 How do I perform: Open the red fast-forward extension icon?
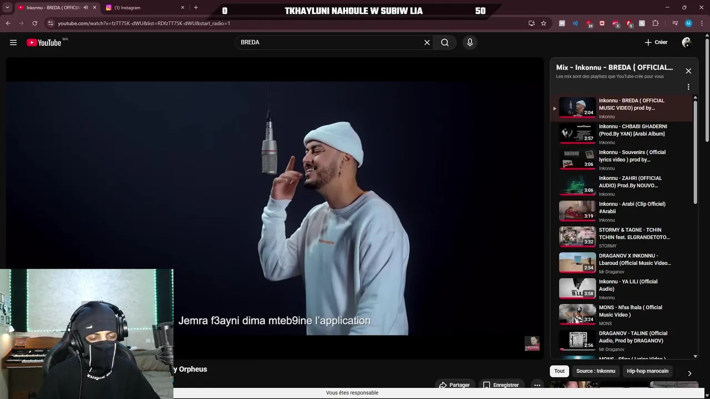[602, 23]
